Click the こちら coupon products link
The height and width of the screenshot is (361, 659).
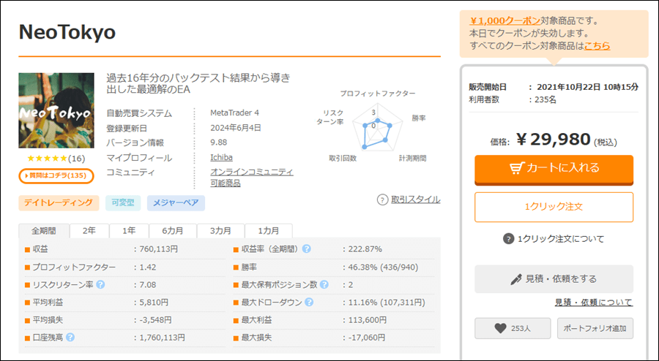[x=597, y=46]
